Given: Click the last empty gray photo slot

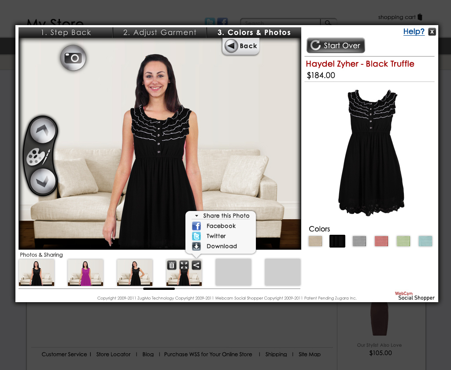Looking at the screenshot, I should [282, 272].
